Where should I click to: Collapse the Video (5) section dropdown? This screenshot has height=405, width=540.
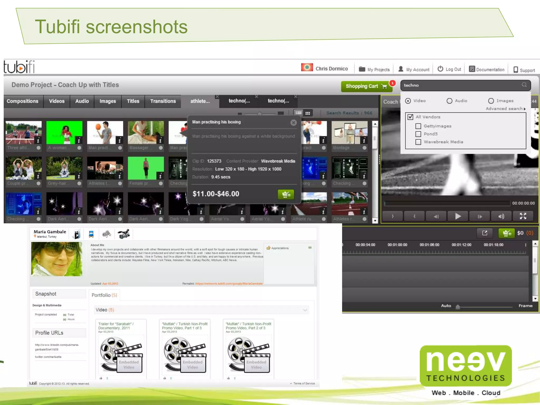[x=305, y=310]
